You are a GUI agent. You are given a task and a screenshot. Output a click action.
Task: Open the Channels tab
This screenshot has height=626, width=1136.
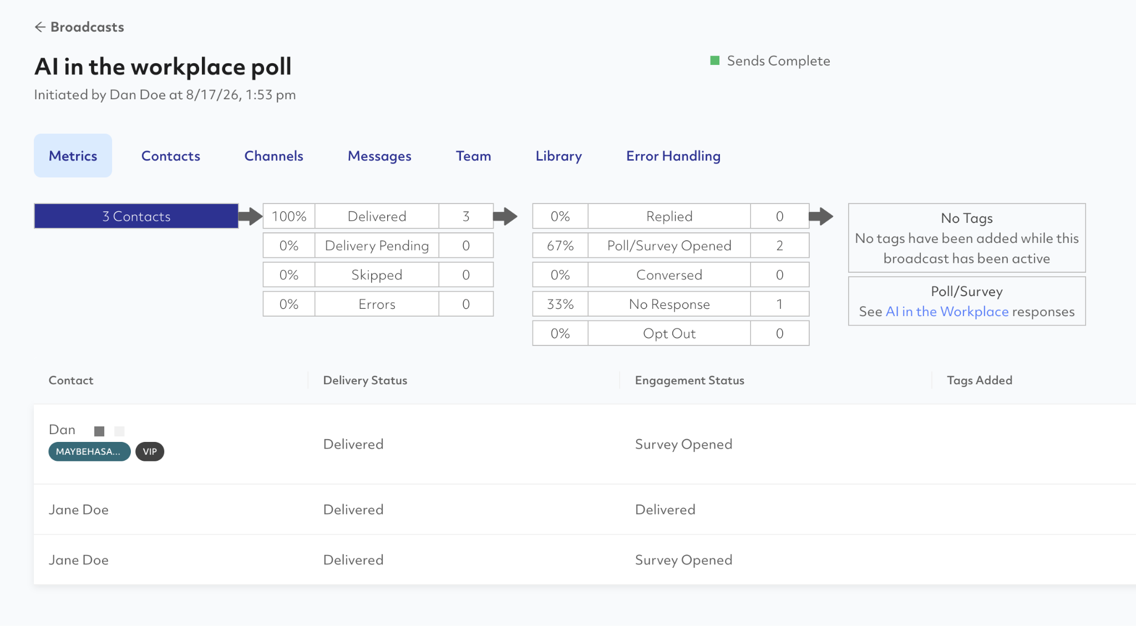click(x=274, y=156)
